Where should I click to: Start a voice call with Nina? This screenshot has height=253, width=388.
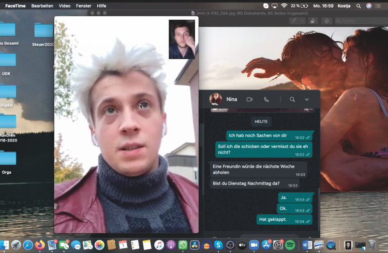(266, 100)
